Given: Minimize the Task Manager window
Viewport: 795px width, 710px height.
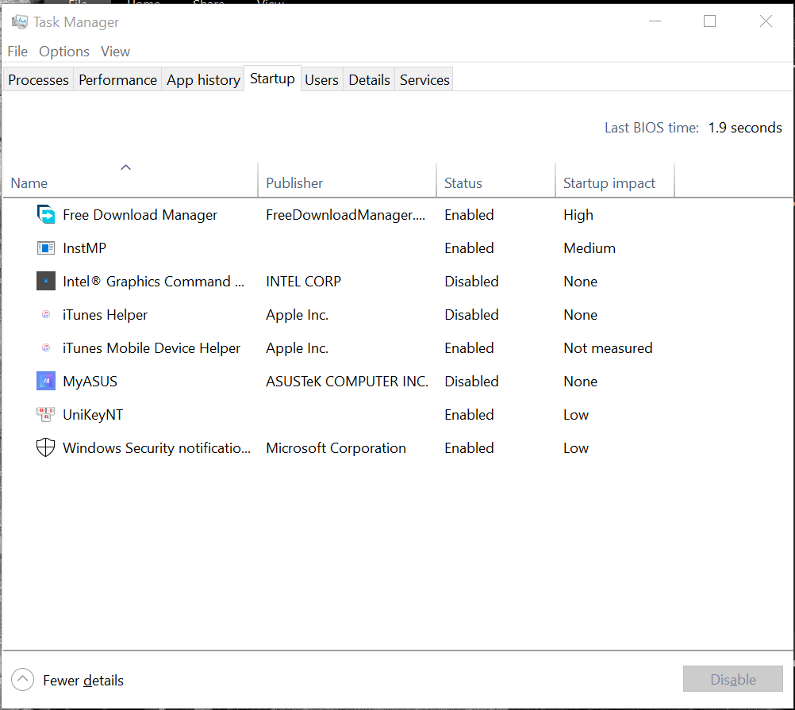Looking at the screenshot, I should point(655,21).
